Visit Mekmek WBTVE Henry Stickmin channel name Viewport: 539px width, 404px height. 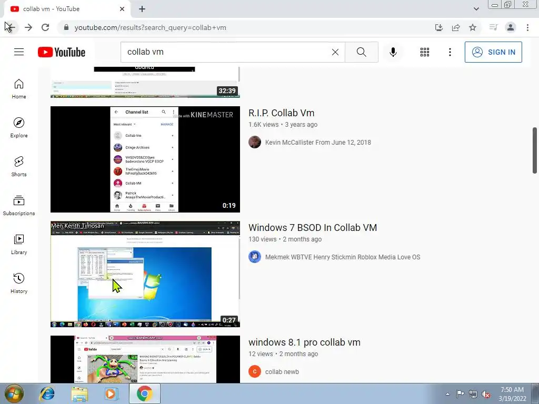(343, 257)
